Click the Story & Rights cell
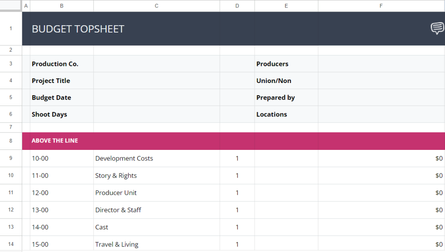 pyautogui.click(x=156, y=176)
